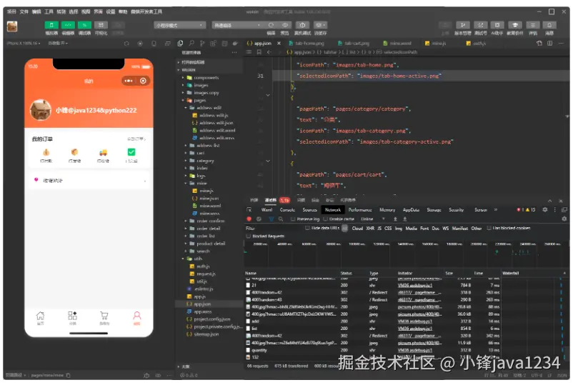Open the Visualization (可视化) panel button

point(101,25)
